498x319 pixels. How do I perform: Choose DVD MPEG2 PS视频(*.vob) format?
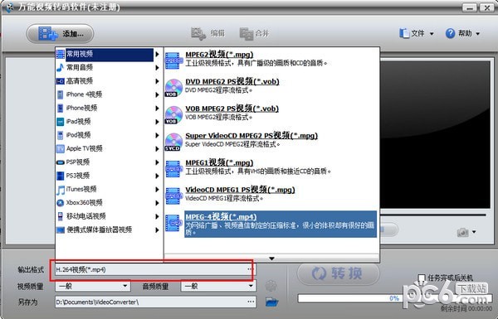[232, 81]
